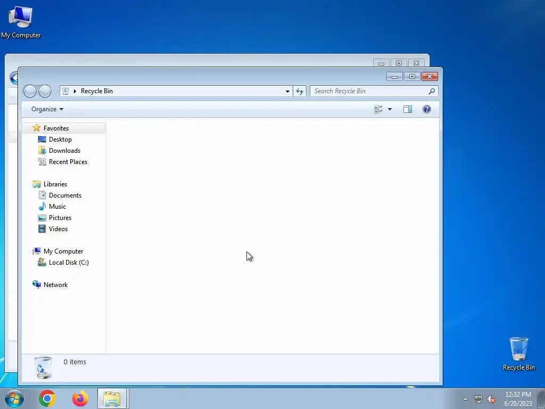545x409 pixels.
Task: Toggle the preview pane button
Action: (x=407, y=109)
